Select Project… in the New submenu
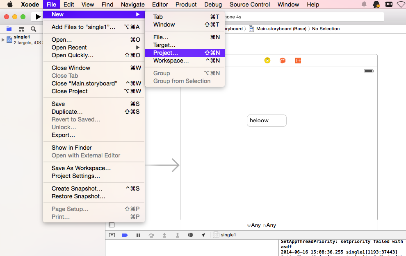The image size is (406, 256). 185,53
